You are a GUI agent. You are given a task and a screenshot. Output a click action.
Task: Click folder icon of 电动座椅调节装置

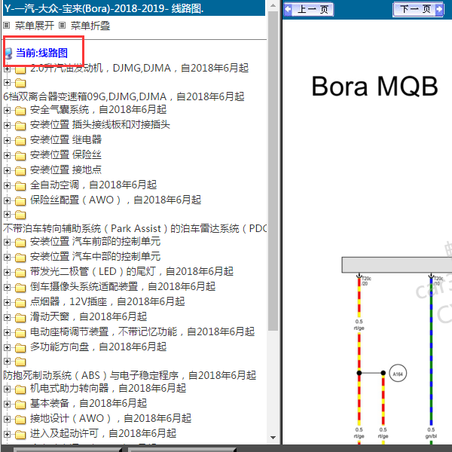[20, 333]
